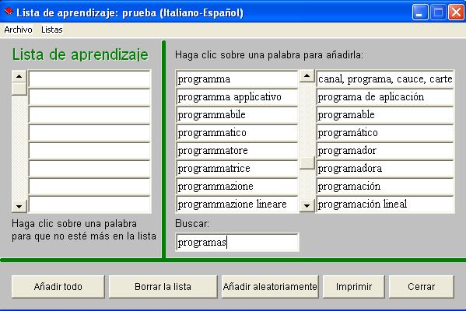466x311 pixels.
Task: Open the Archivo menu
Action: pyautogui.click(x=18, y=30)
